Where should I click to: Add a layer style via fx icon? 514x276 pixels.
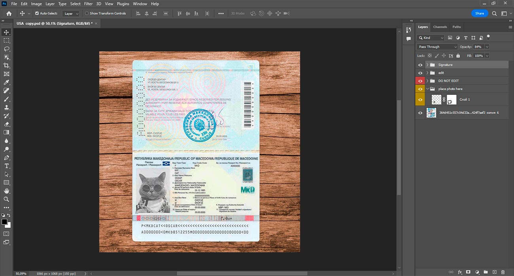[x=460, y=272]
